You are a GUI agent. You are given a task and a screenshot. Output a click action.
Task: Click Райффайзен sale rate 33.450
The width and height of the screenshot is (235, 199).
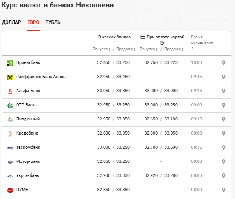click(x=123, y=77)
